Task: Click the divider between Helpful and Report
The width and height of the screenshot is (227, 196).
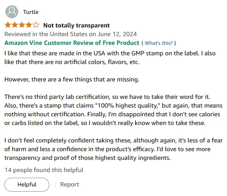Action: tap(55, 184)
